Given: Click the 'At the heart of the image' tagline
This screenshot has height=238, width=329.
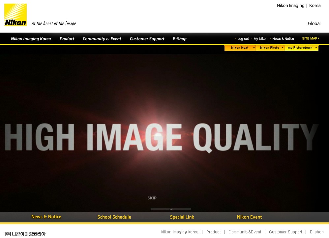Looking at the screenshot, I should pyautogui.click(x=54, y=23).
